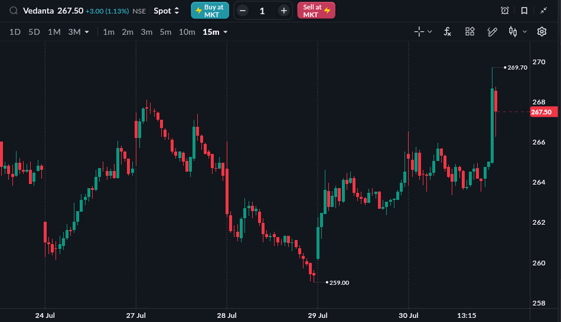Open the price alert clock icon
This screenshot has height=322, width=561.
505,11
